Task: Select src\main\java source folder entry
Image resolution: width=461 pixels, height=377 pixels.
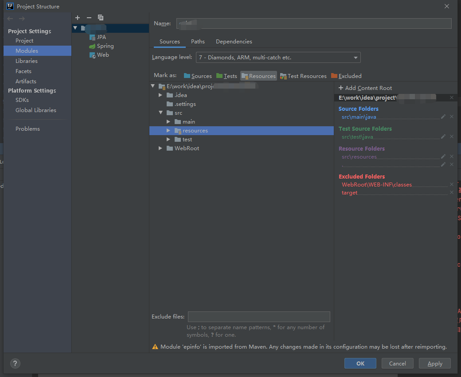Action: tap(359, 117)
